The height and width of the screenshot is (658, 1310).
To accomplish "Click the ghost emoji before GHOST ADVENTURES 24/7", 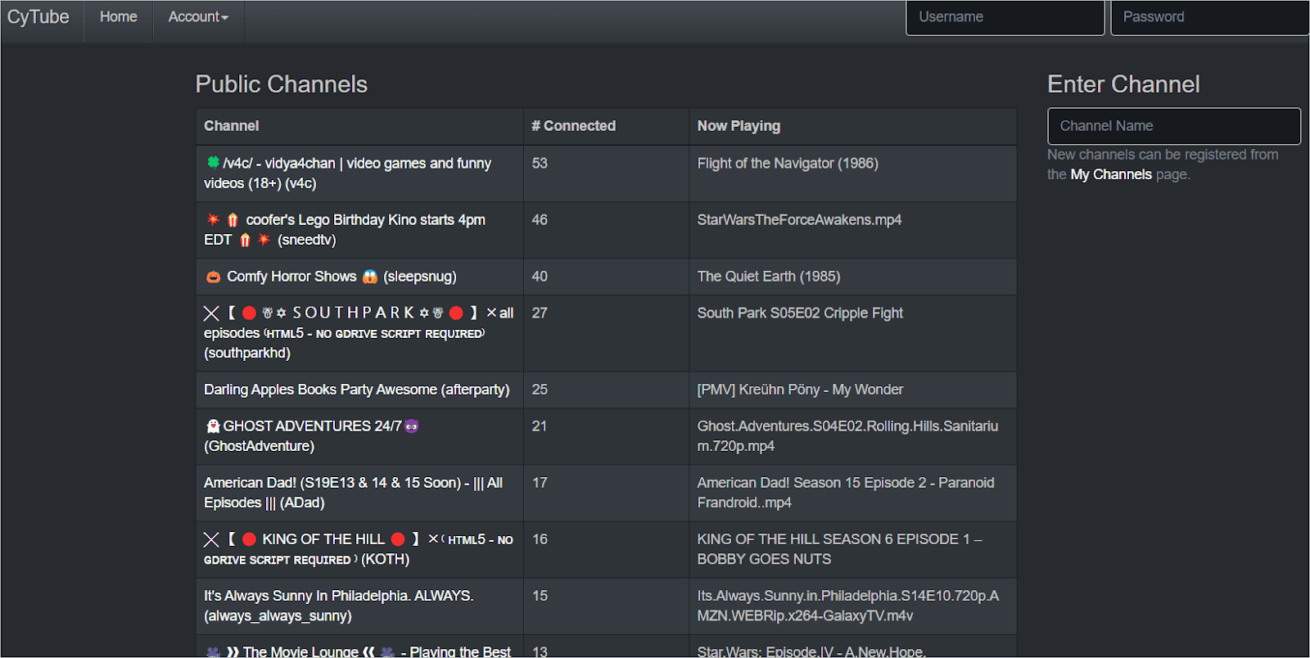I will coord(213,426).
